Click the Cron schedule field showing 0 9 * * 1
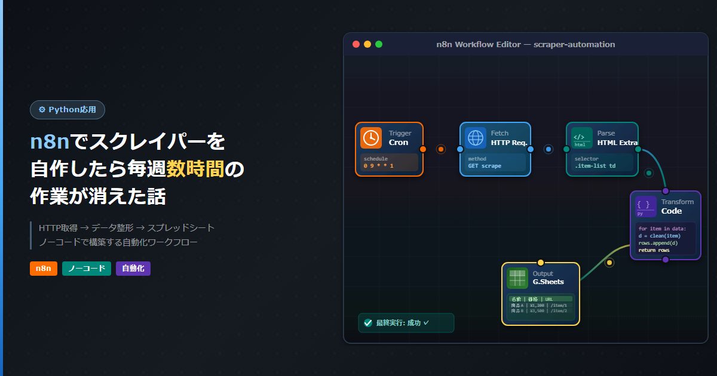The image size is (717, 376). pos(389,162)
